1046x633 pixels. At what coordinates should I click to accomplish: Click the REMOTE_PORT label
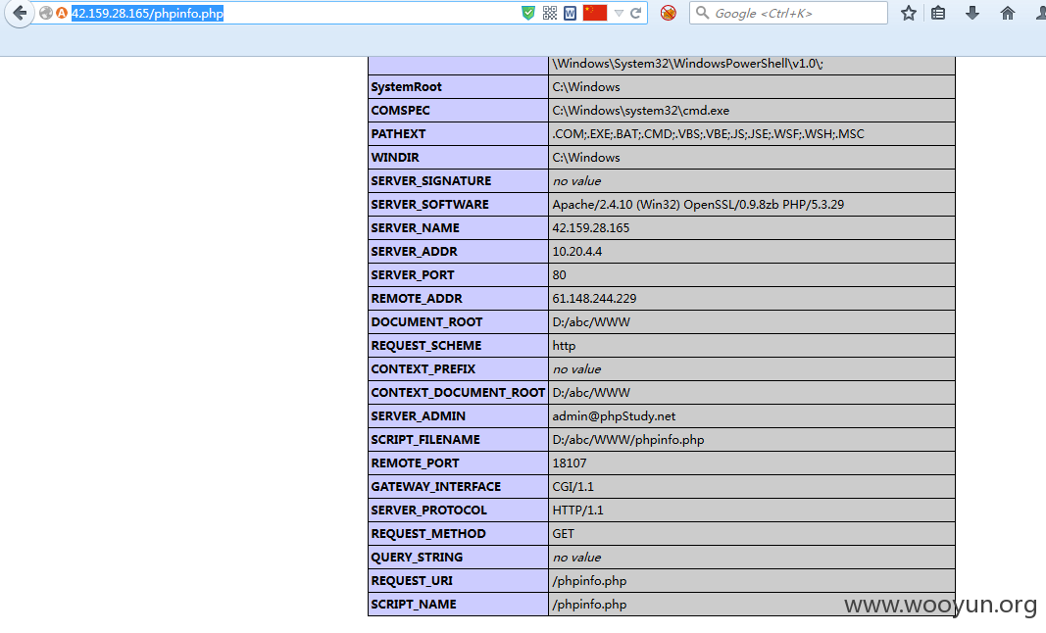pyautogui.click(x=415, y=463)
